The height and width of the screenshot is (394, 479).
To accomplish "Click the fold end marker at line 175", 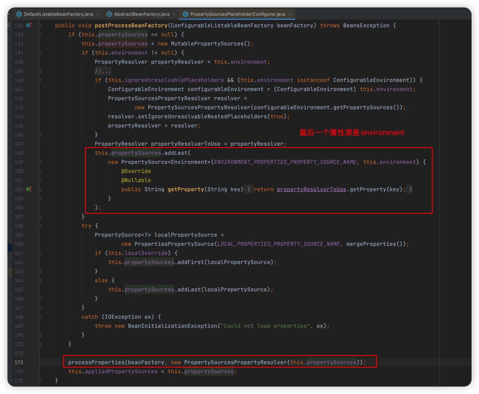I will pyautogui.click(x=39, y=381).
